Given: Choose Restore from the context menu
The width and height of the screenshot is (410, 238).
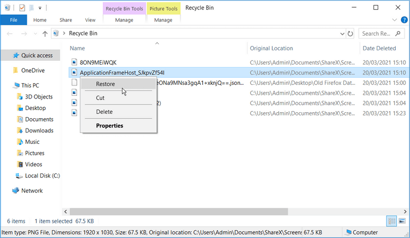Looking at the screenshot, I should (106, 84).
